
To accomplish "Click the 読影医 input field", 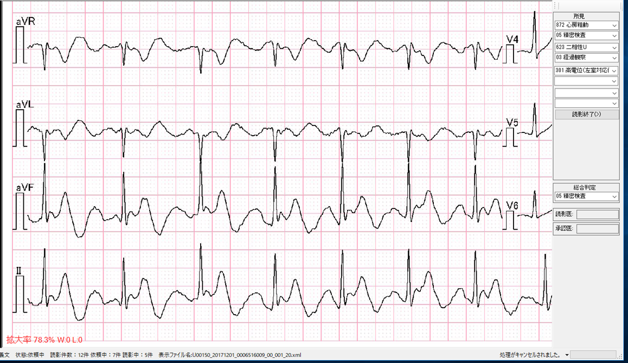I will [597, 214].
